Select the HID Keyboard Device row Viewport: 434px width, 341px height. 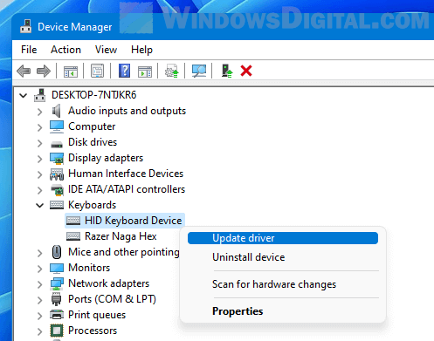(125, 221)
